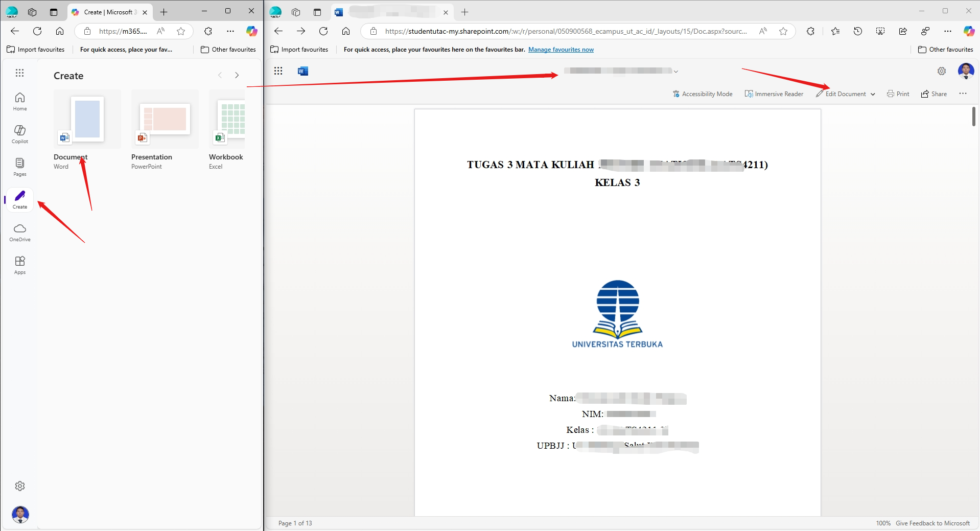Screen dimensions: 980x531
Task: Click the Manage favourites now link
Action: point(561,49)
